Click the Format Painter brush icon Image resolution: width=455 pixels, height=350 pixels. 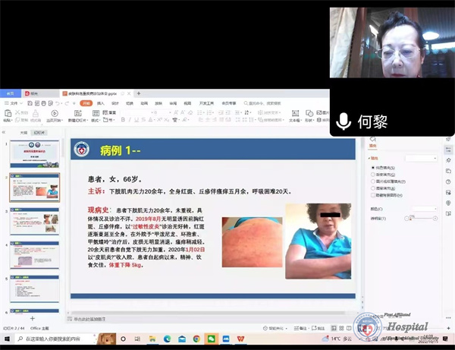click(36, 113)
